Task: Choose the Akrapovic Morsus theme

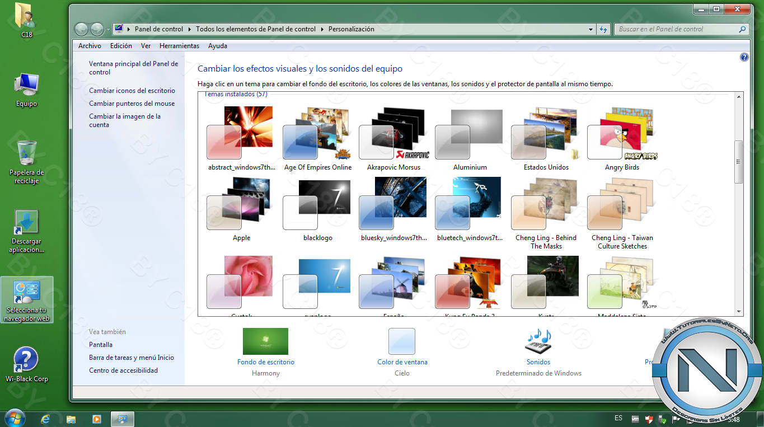Action: [393, 139]
